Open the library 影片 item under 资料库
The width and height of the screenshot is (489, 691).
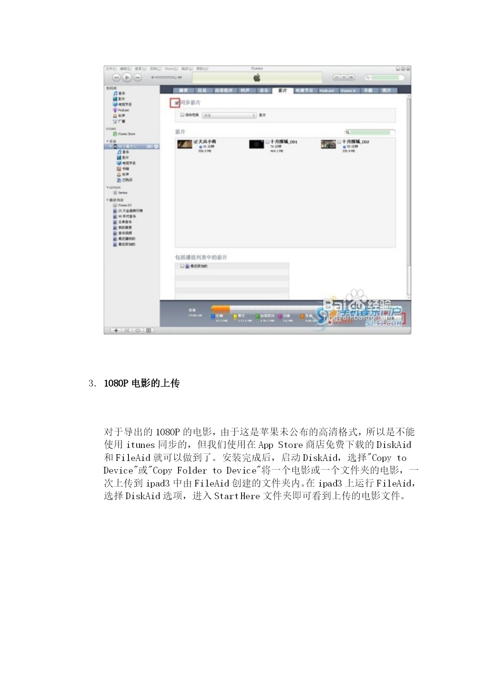coord(119,99)
